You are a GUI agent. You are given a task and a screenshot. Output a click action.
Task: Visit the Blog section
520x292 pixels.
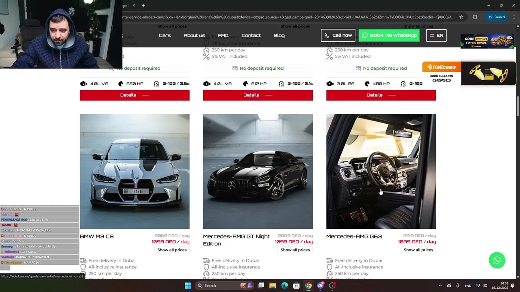tap(279, 35)
